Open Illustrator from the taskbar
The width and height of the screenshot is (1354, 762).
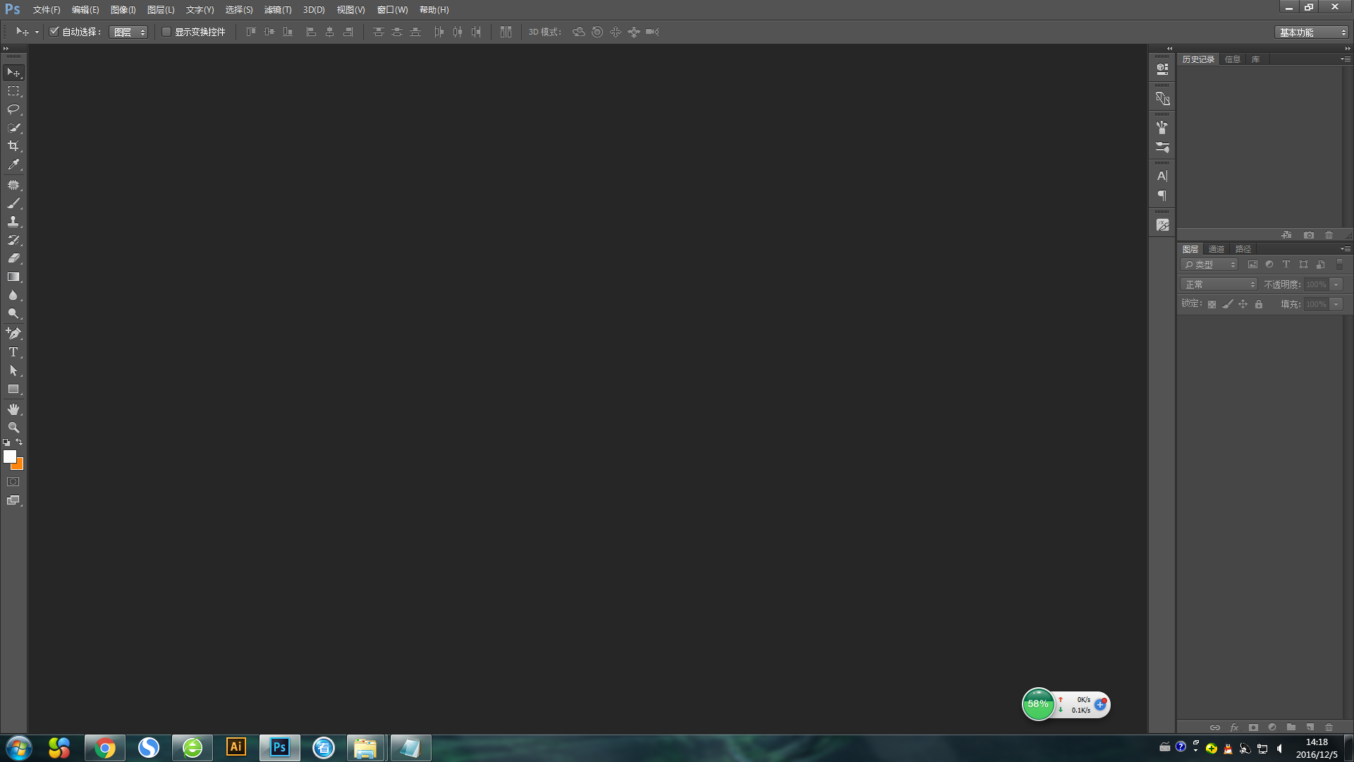pos(236,747)
